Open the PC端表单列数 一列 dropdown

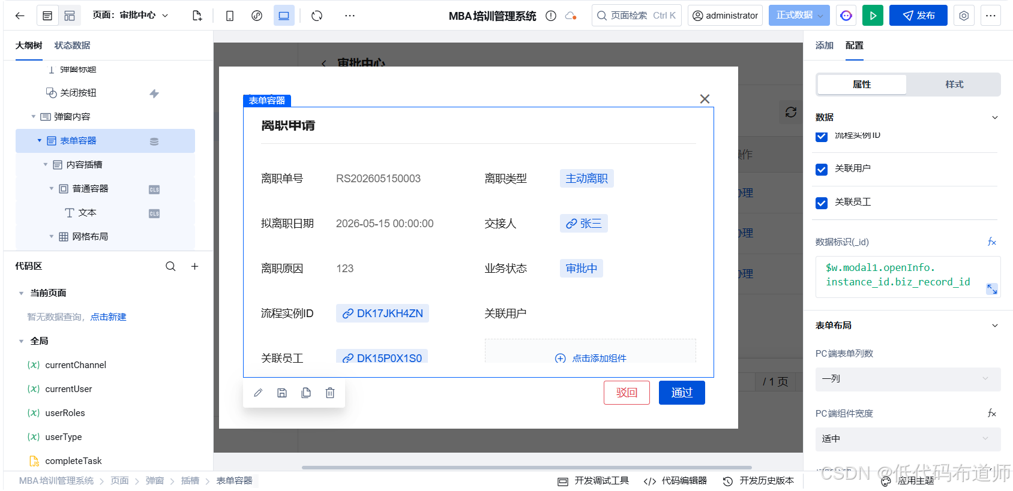(x=907, y=379)
